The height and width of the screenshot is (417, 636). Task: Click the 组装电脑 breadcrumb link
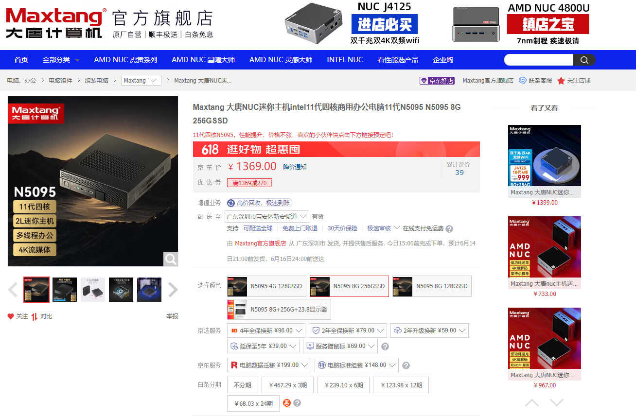(x=97, y=80)
